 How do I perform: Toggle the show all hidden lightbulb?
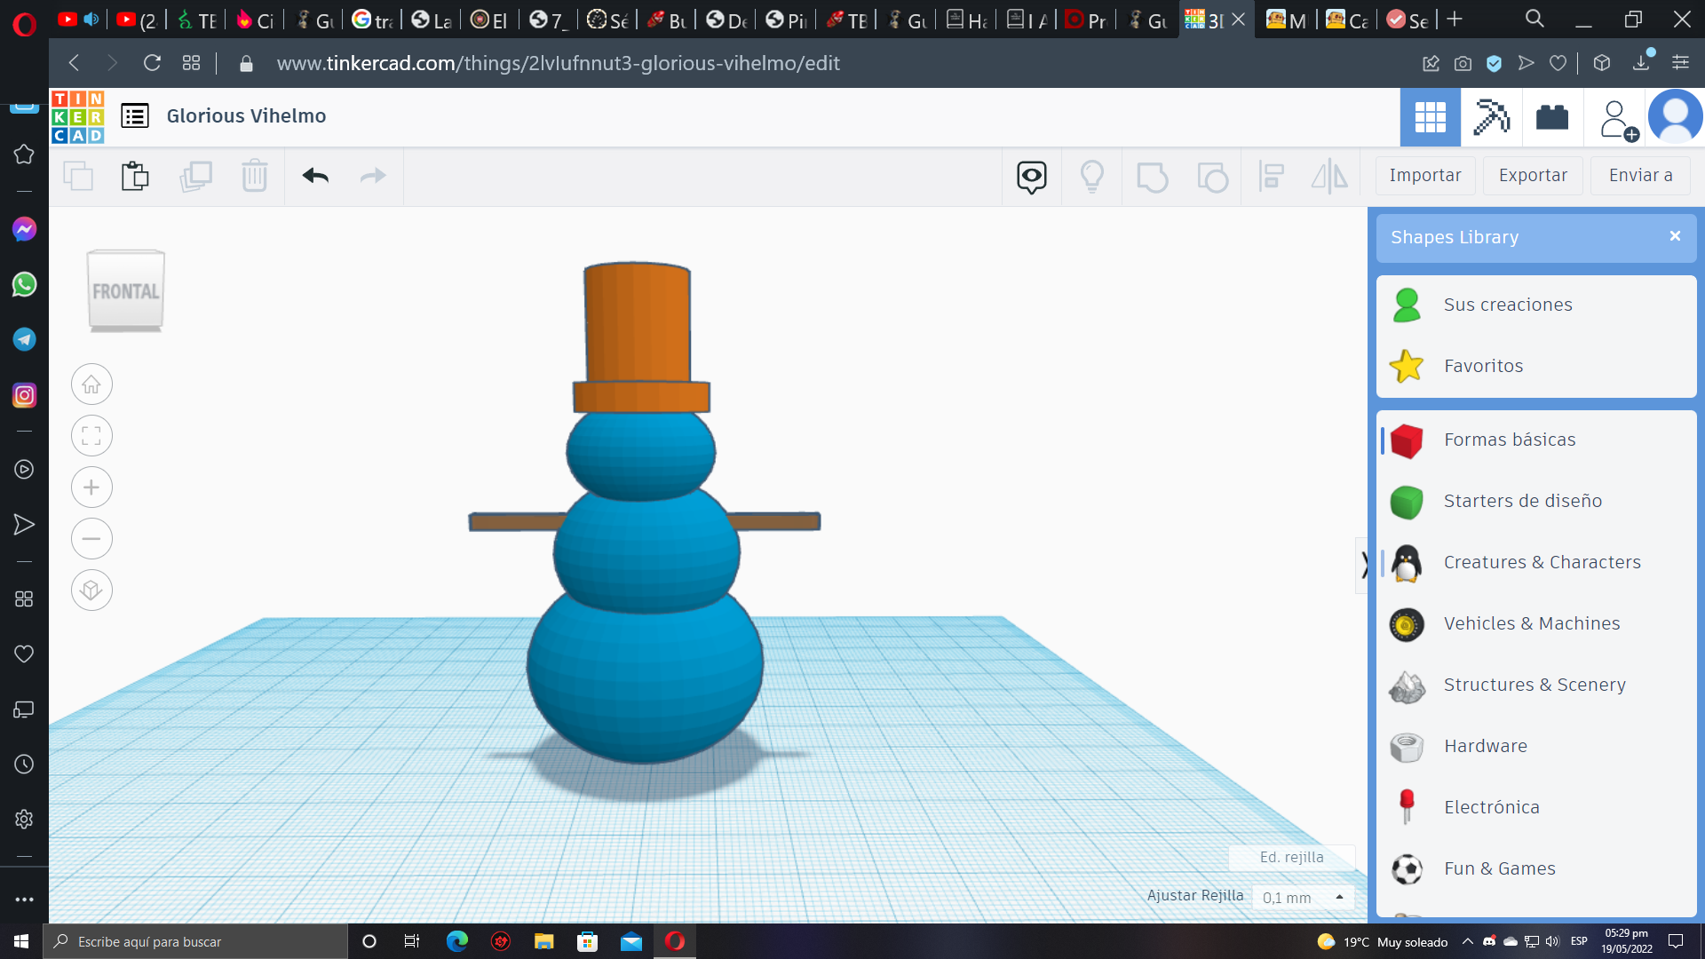point(1091,176)
